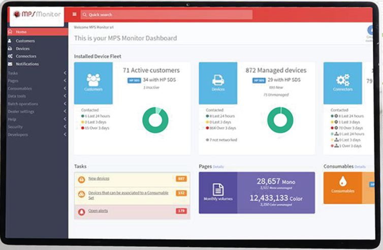This screenshot has height=250, width=383.
Task: Open Consumables Details link
Action: tap(360, 167)
